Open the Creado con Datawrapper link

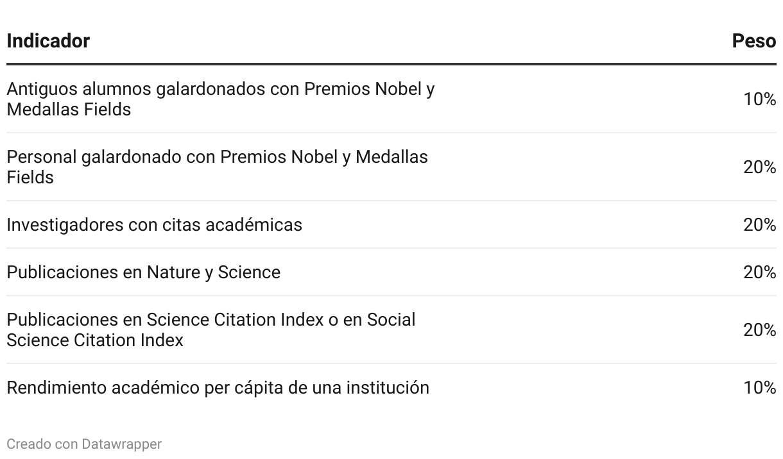tap(84, 444)
